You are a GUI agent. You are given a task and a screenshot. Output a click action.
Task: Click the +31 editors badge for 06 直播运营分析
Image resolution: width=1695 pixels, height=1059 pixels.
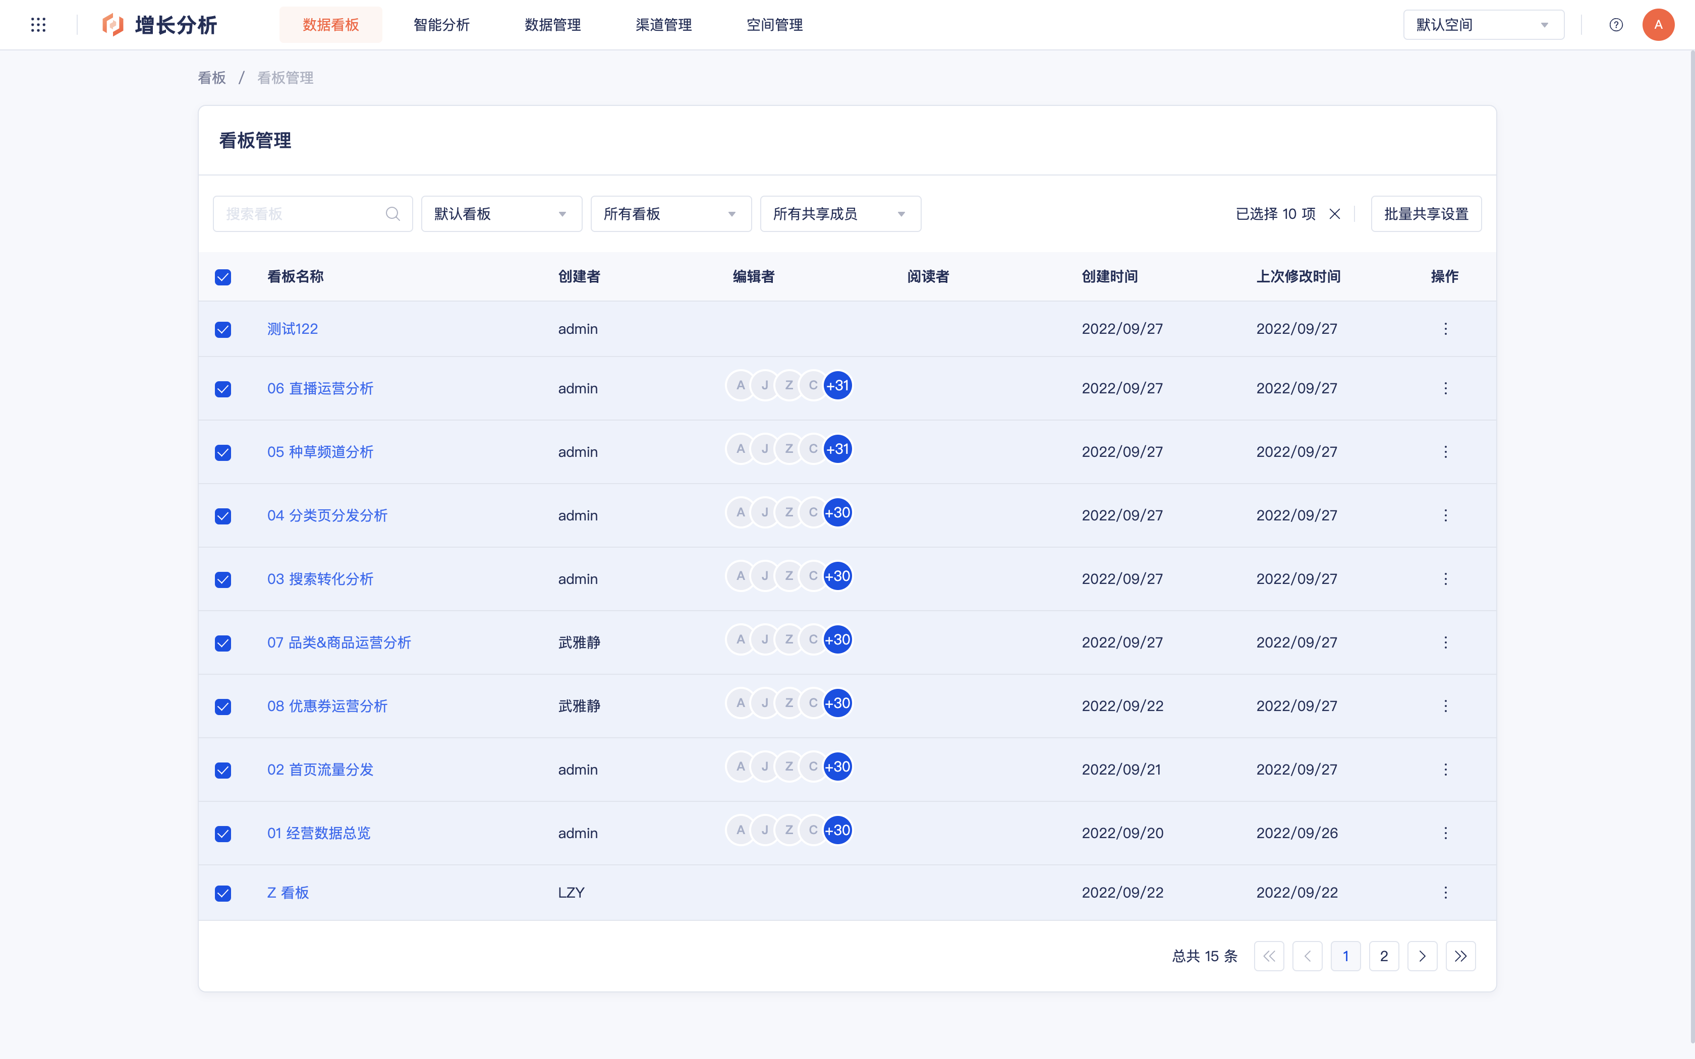pos(838,385)
